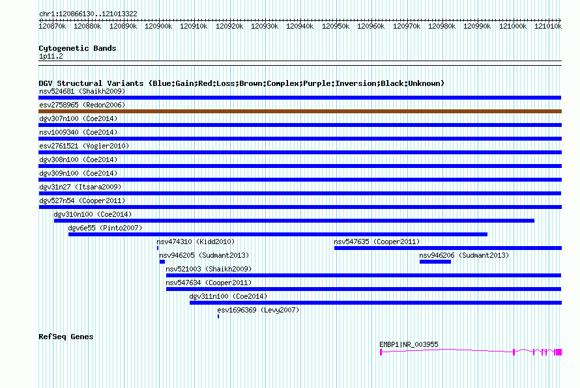Click the 120890k ruler tick label
This screenshot has width=580, height=388.
tap(123, 26)
